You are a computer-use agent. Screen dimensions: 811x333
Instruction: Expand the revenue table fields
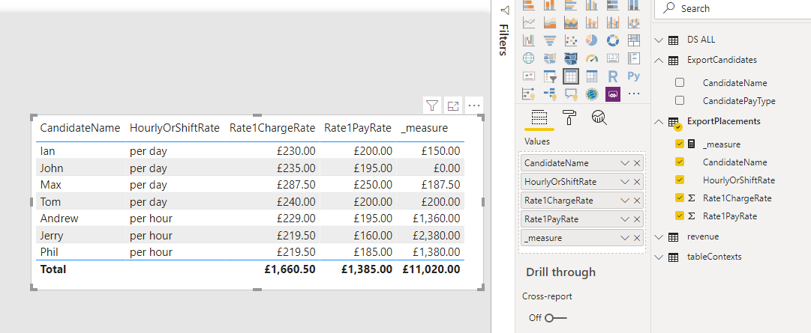click(x=659, y=237)
